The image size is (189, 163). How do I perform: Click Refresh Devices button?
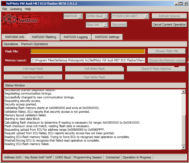(x=169, y=16)
